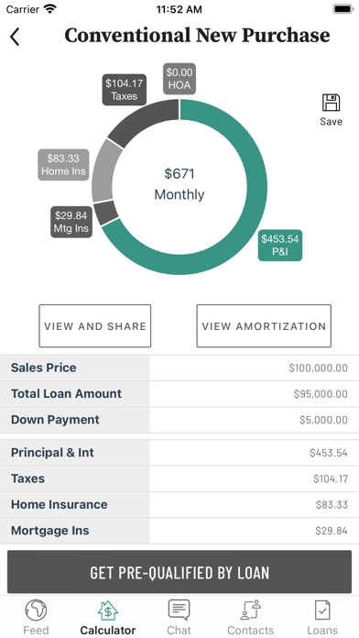Screen dimensions: 359x638
Task: Tap the $453.54 P&I chart label
Action: point(280,245)
